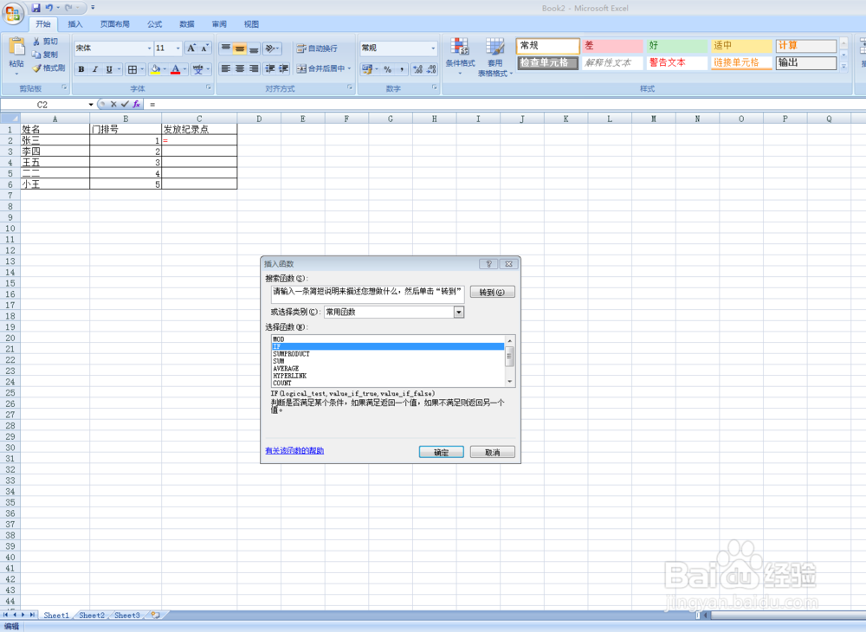The height and width of the screenshot is (632, 866).
Task: Open number format dropdown 常规
Action: [x=433, y=48]
